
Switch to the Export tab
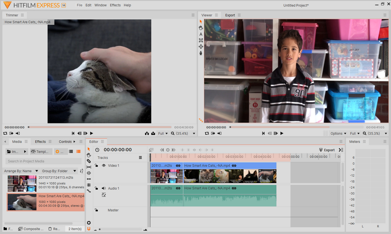click(x=230, y=15)
